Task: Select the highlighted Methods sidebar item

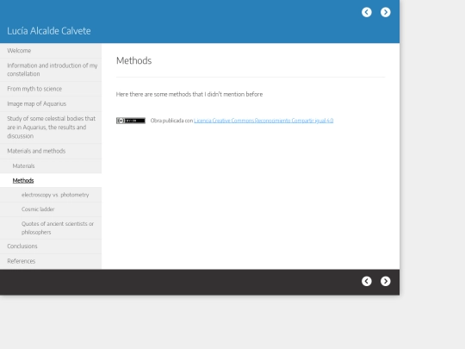Action: [x=51, y=180]
